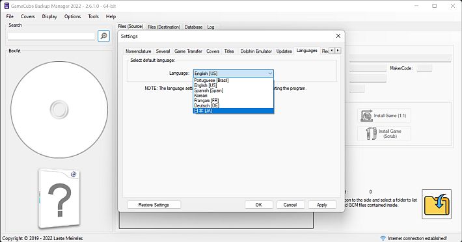This screenshot has width=462, height=242.
Task: Choose Spanish [Spain] language option
Action: click(234, 90)
